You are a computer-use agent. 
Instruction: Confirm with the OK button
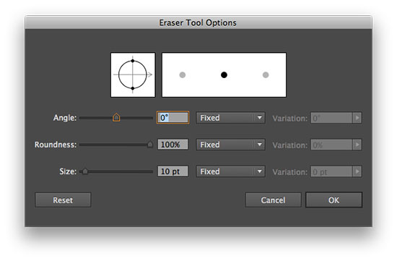click(333, 200)
